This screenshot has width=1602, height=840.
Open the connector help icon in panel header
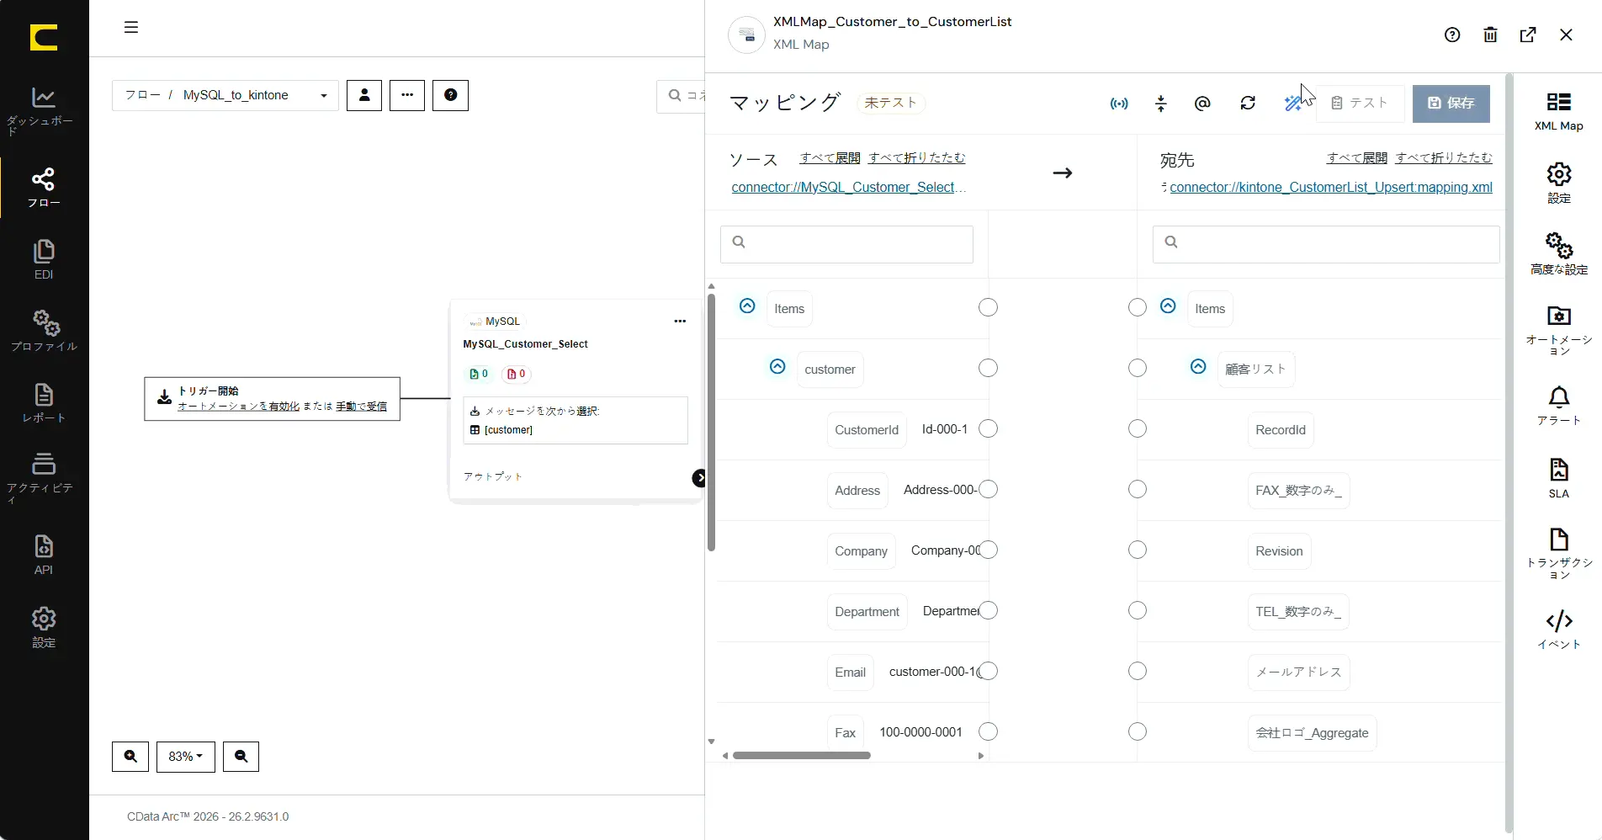1452,35
